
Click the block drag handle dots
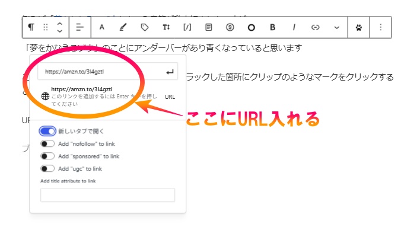pos(46,27)
